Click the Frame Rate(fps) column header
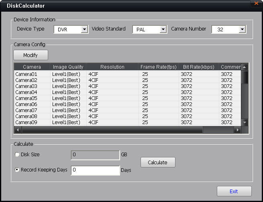Viewport: 263px width, 202px height. (158, 67)
